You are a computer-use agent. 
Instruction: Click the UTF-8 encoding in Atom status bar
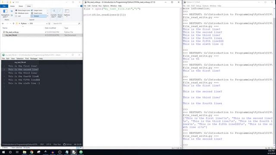[49, 145]
